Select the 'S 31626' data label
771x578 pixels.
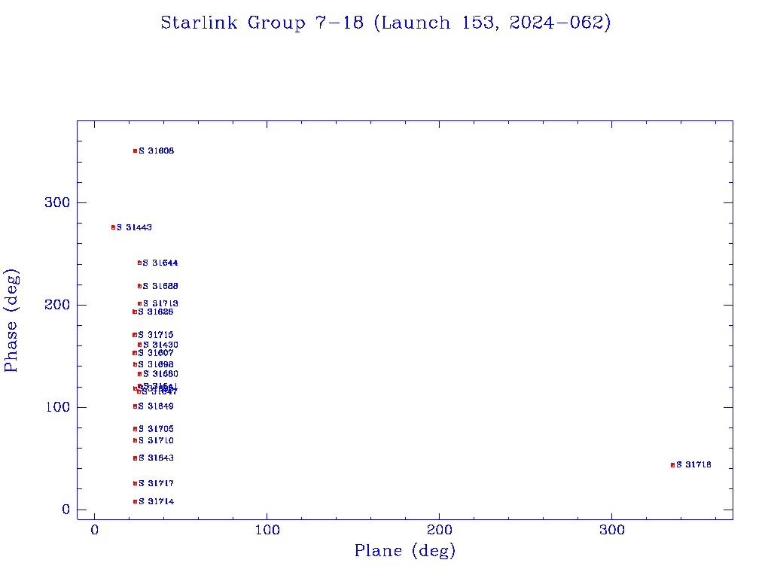(155, 312)
